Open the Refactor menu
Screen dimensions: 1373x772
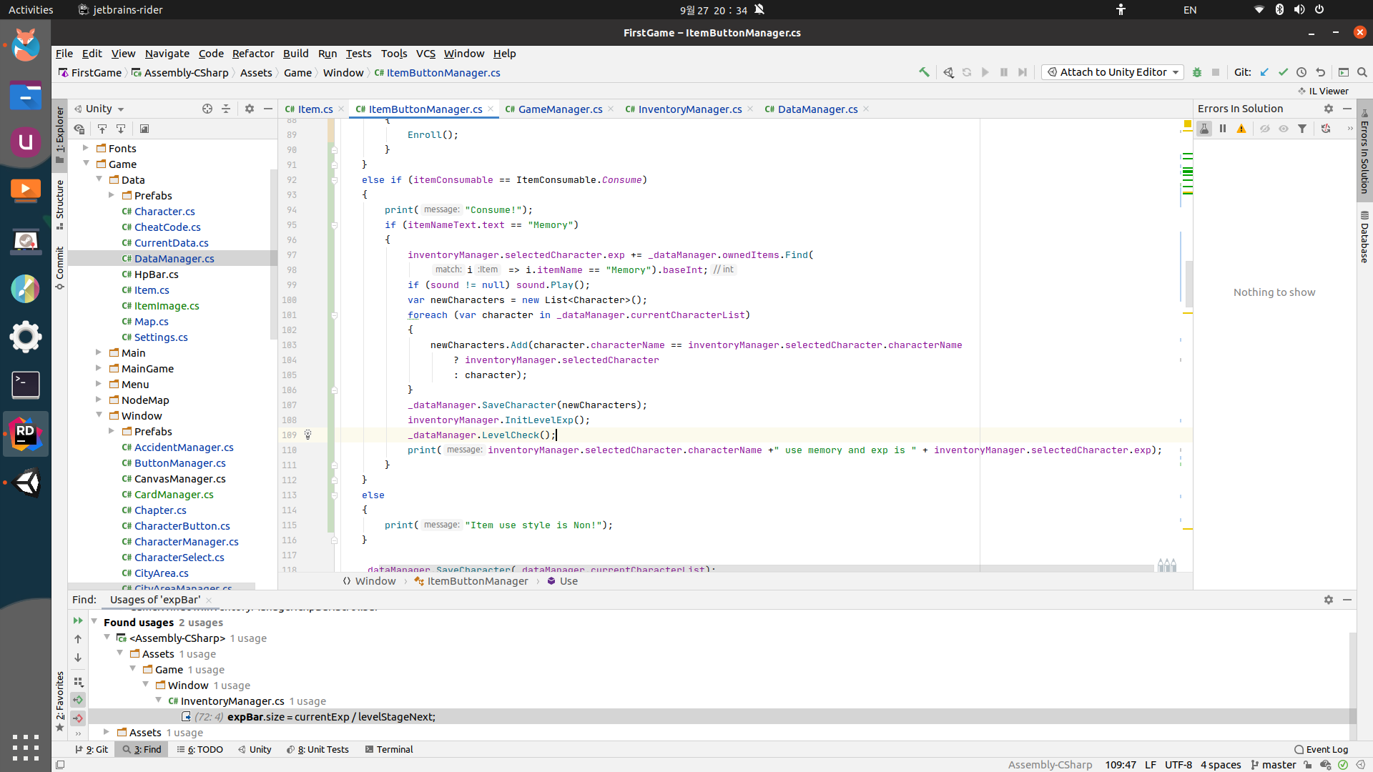pyautogui.click(x=252, y=54)
